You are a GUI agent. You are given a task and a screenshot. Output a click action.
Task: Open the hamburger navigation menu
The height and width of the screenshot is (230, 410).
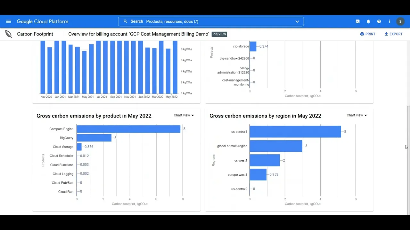coord(9,21)
